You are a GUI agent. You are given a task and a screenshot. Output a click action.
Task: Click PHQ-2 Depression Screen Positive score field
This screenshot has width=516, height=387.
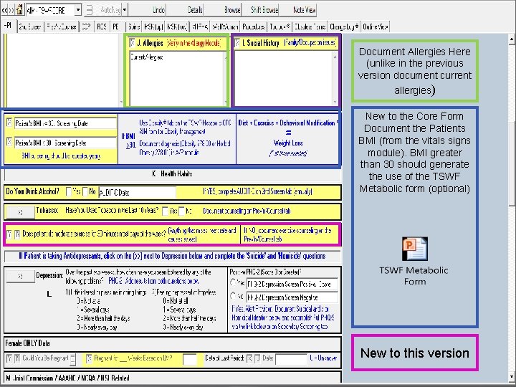click(x=292, y=284)
